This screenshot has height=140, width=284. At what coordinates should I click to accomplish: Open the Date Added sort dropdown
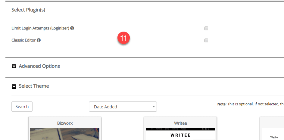123,107
